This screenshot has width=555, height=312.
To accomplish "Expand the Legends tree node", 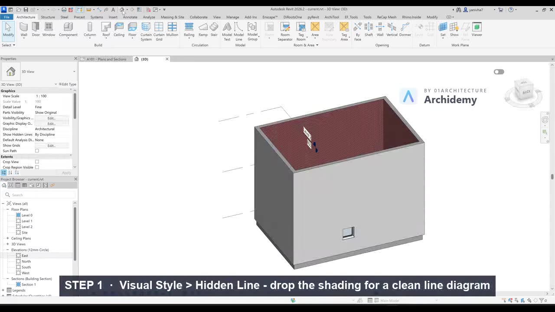I will coord(3,290).
